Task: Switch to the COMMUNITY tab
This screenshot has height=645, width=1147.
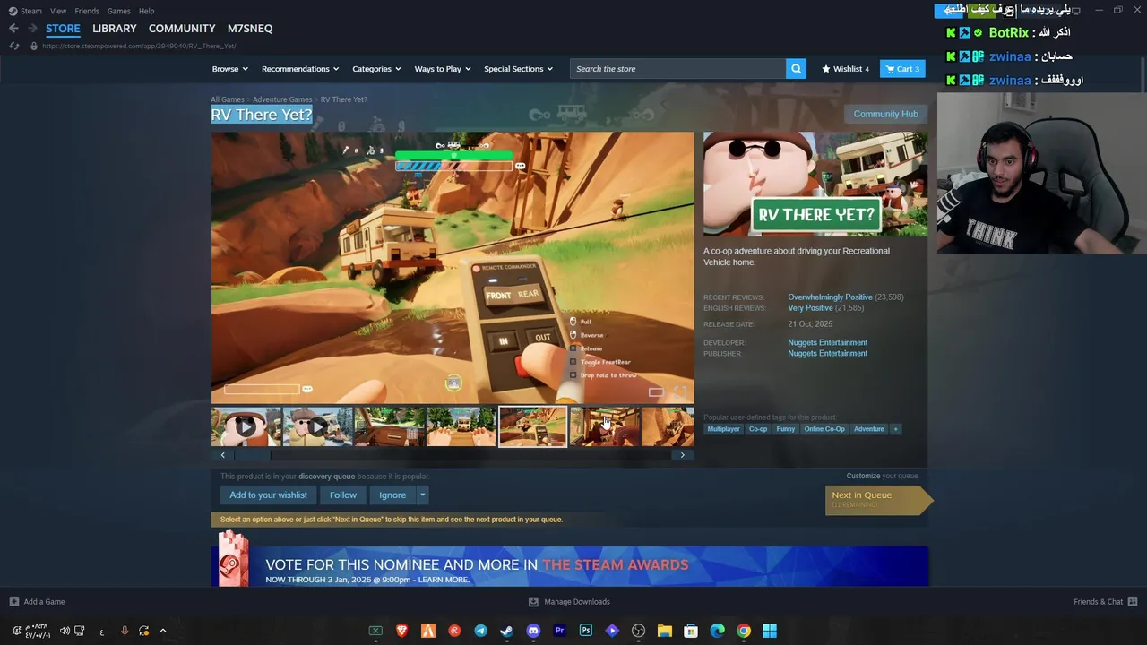Action: pyautogui.click(x=182, y=29)
